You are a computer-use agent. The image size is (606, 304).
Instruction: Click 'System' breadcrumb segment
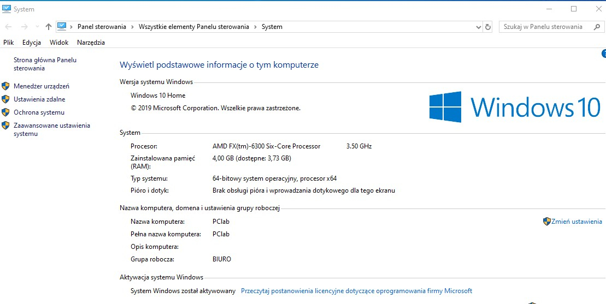pos(272,27)
